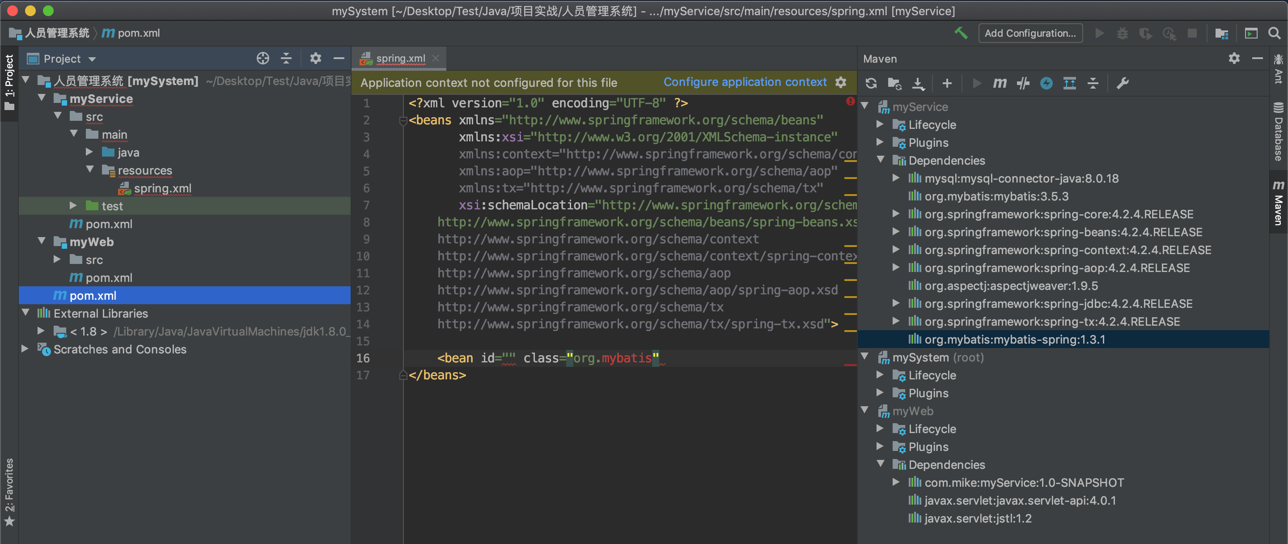Image resolution: width=1288 pixels, height=544 pixels.
Task: Open the 2: Favorites side tab
Action: [x=9, y=493]
